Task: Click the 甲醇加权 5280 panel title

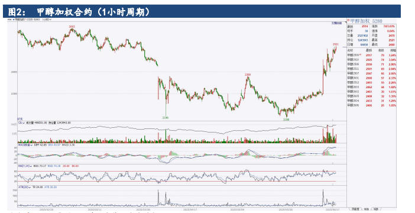Action: [367, 21]
